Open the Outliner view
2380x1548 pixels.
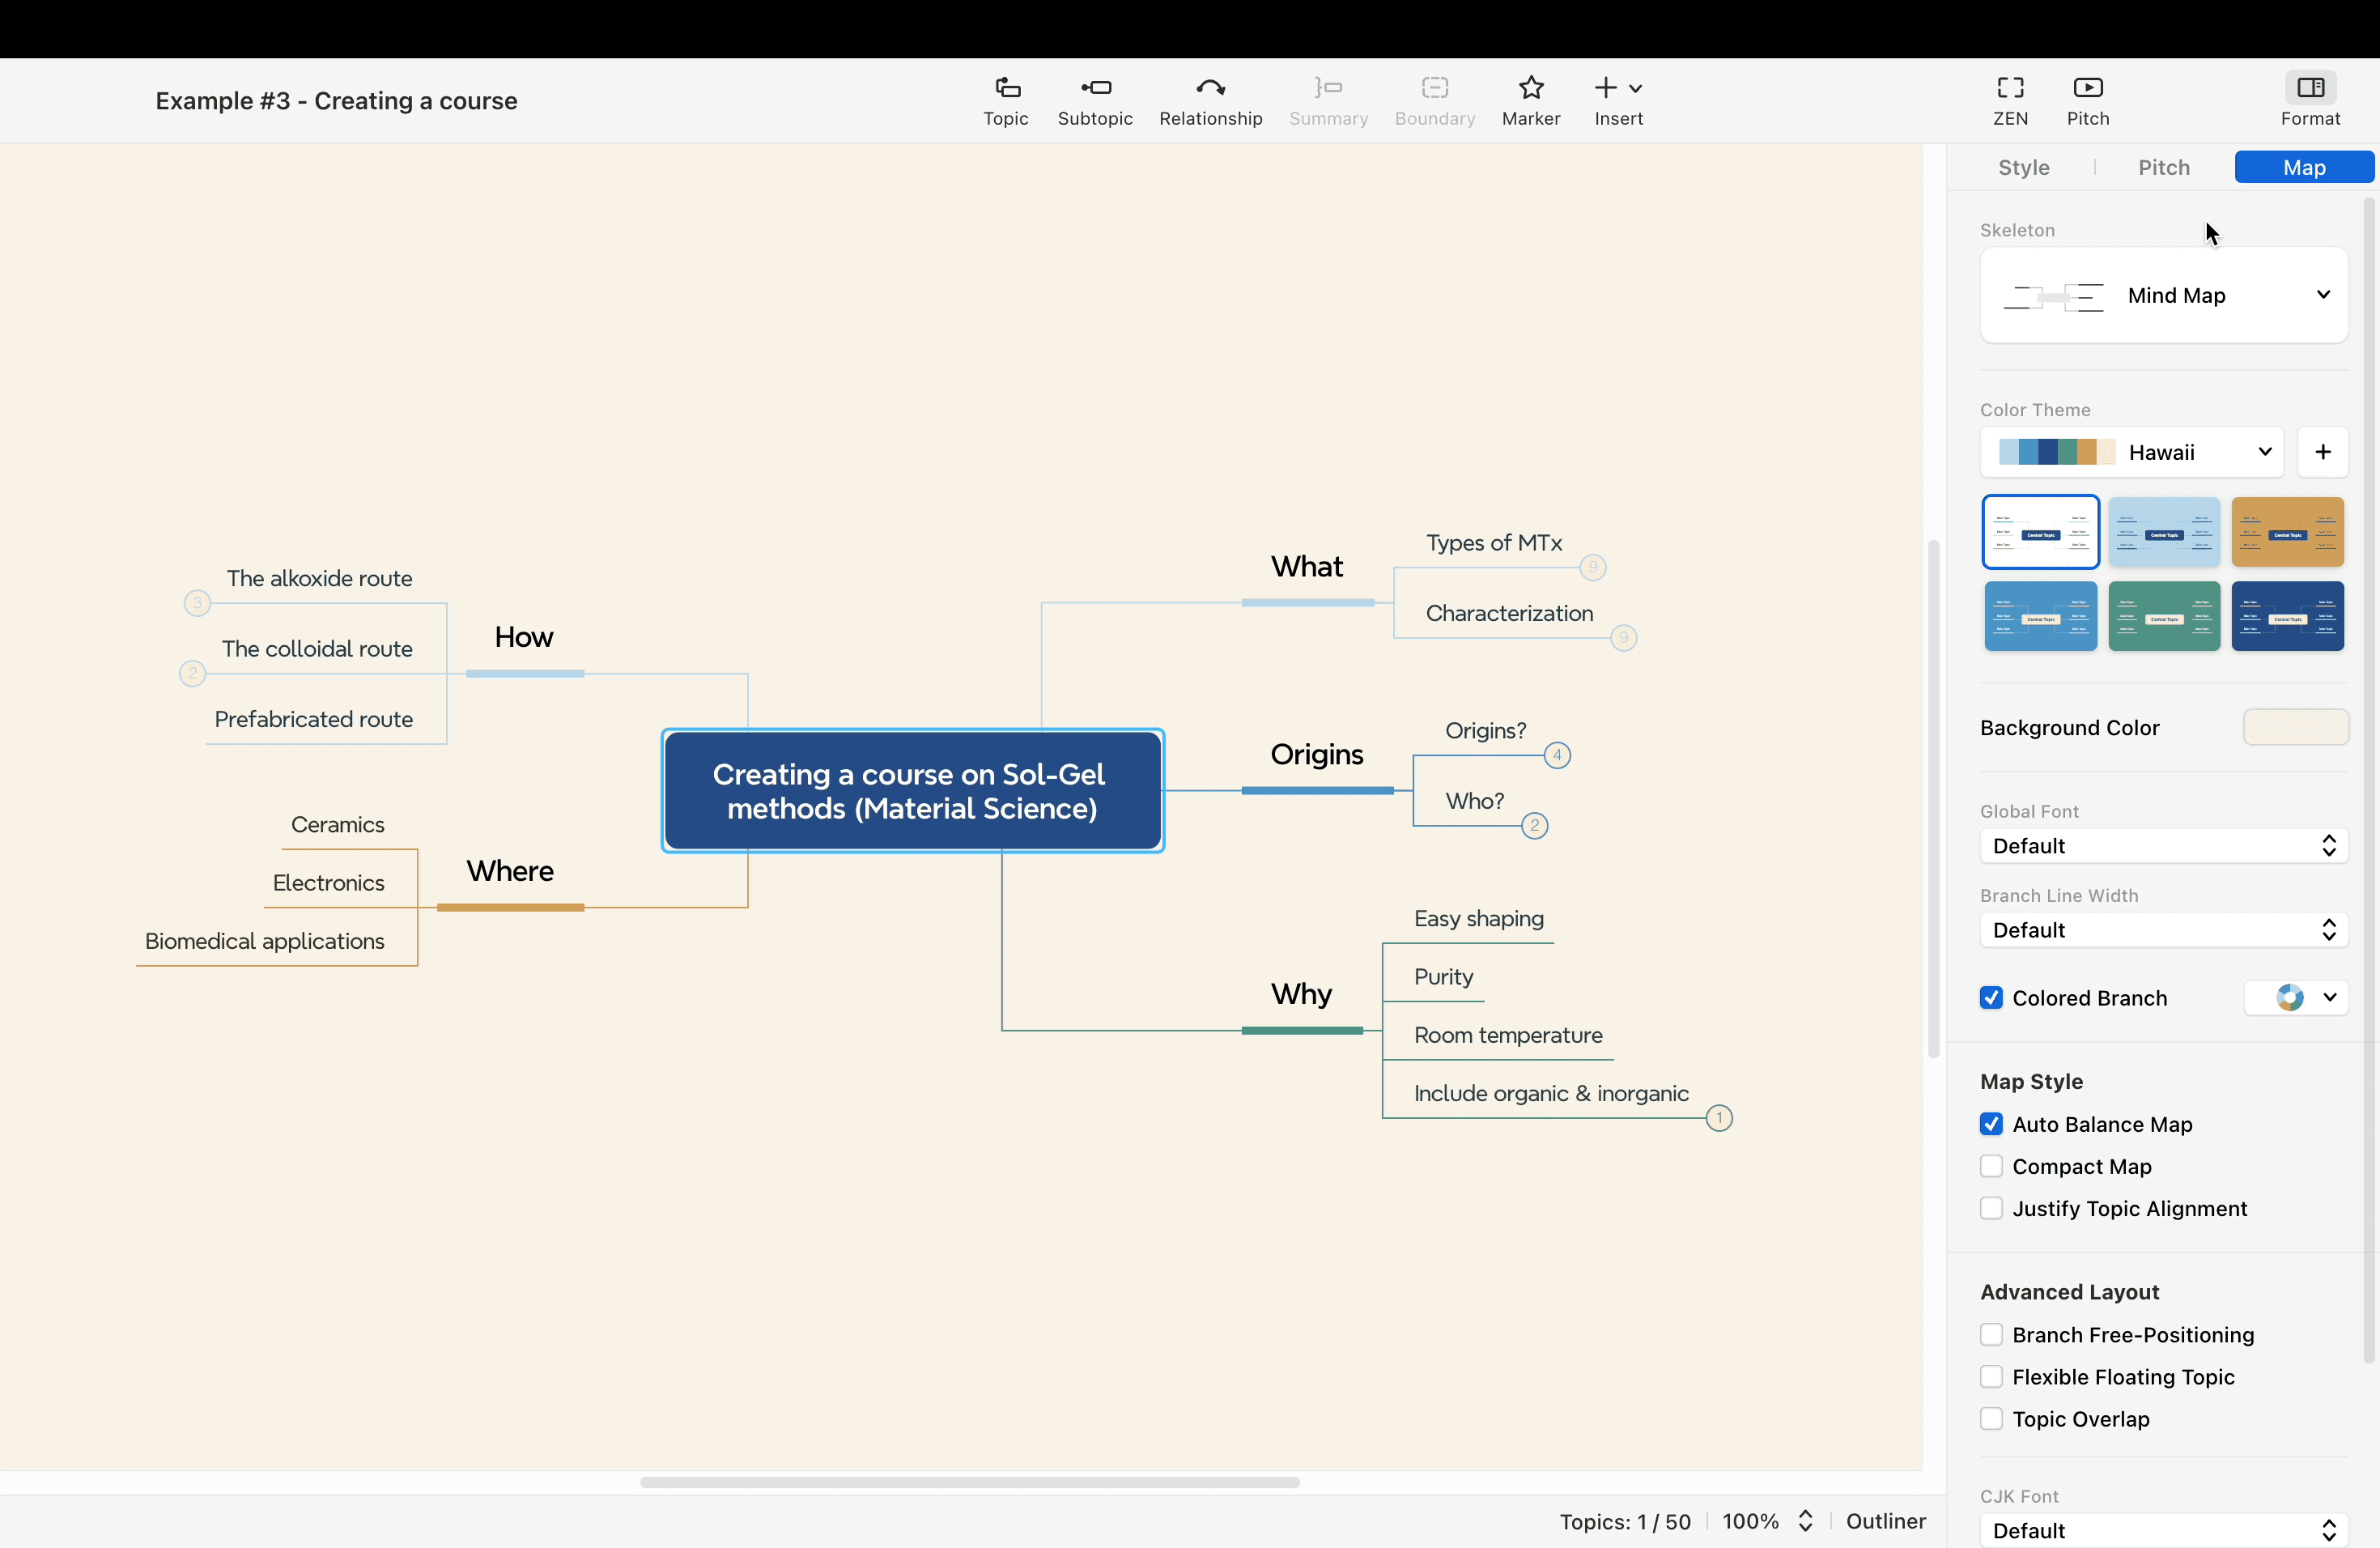coord(1885,1521)
